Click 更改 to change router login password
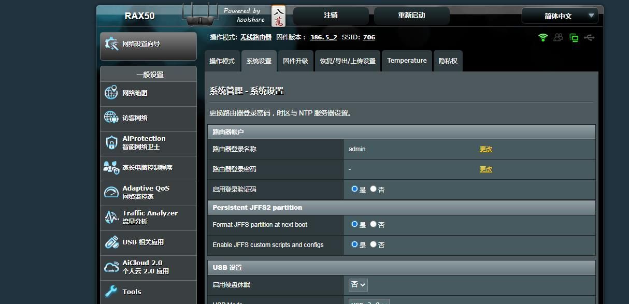The image size is (629, 304). [x=485, y=169]
